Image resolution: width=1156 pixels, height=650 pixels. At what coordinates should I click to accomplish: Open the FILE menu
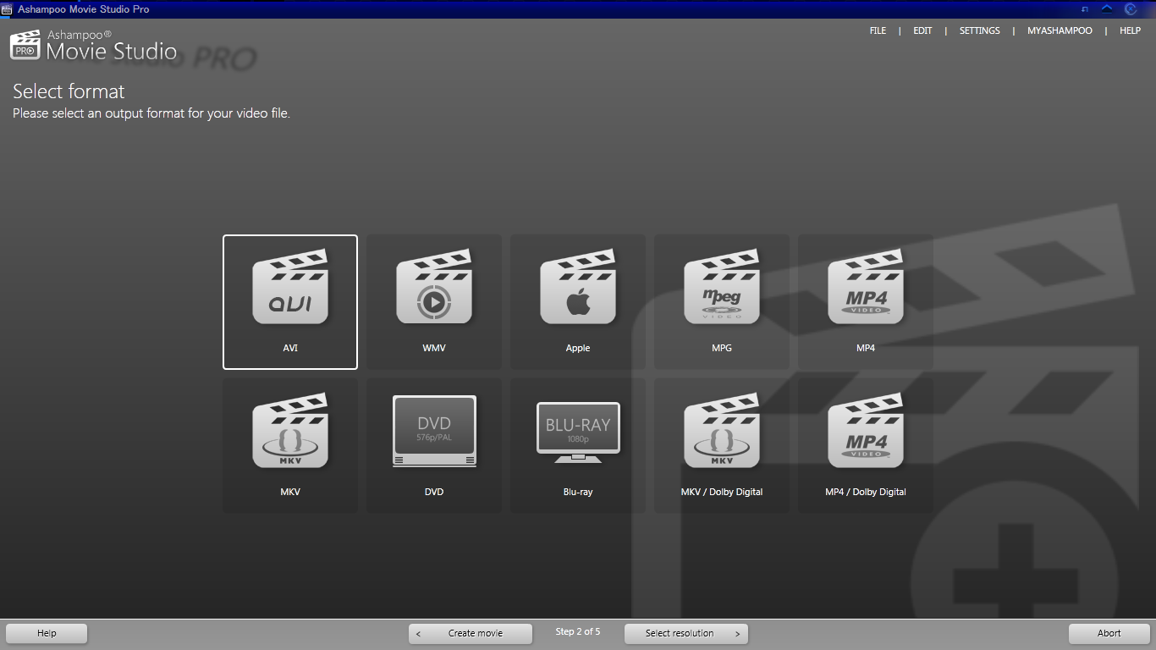tap(878, 30)
